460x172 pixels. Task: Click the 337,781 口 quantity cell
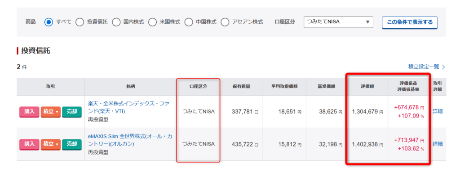pos(242,112)
